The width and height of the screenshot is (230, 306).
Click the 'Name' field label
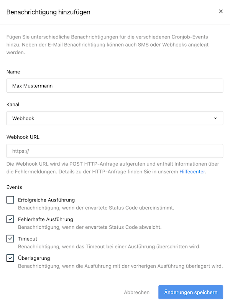(x=13, y=72)
